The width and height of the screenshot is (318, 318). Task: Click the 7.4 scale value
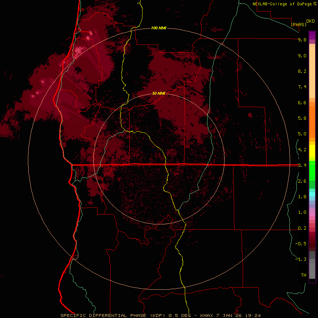pyautogui.click(x=302, y=87)
